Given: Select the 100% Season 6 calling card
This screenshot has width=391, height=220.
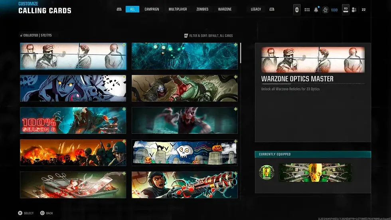Looking at the screenshot, I should [x=73, y=121].
